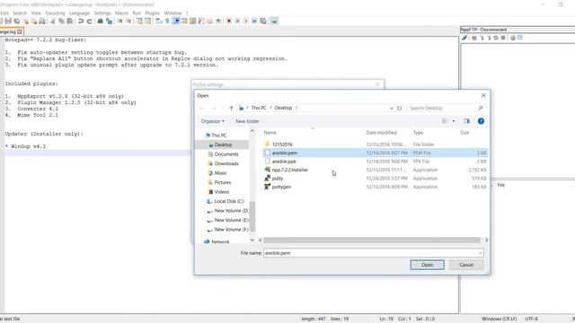This screenshot has height=323, width=575.
Task: Toggle the Indent Guide toolbar icon
Action: click(x=176, y=22)
